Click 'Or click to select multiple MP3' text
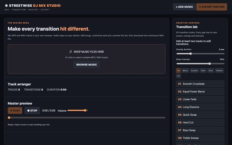 (x=87, y=57)
